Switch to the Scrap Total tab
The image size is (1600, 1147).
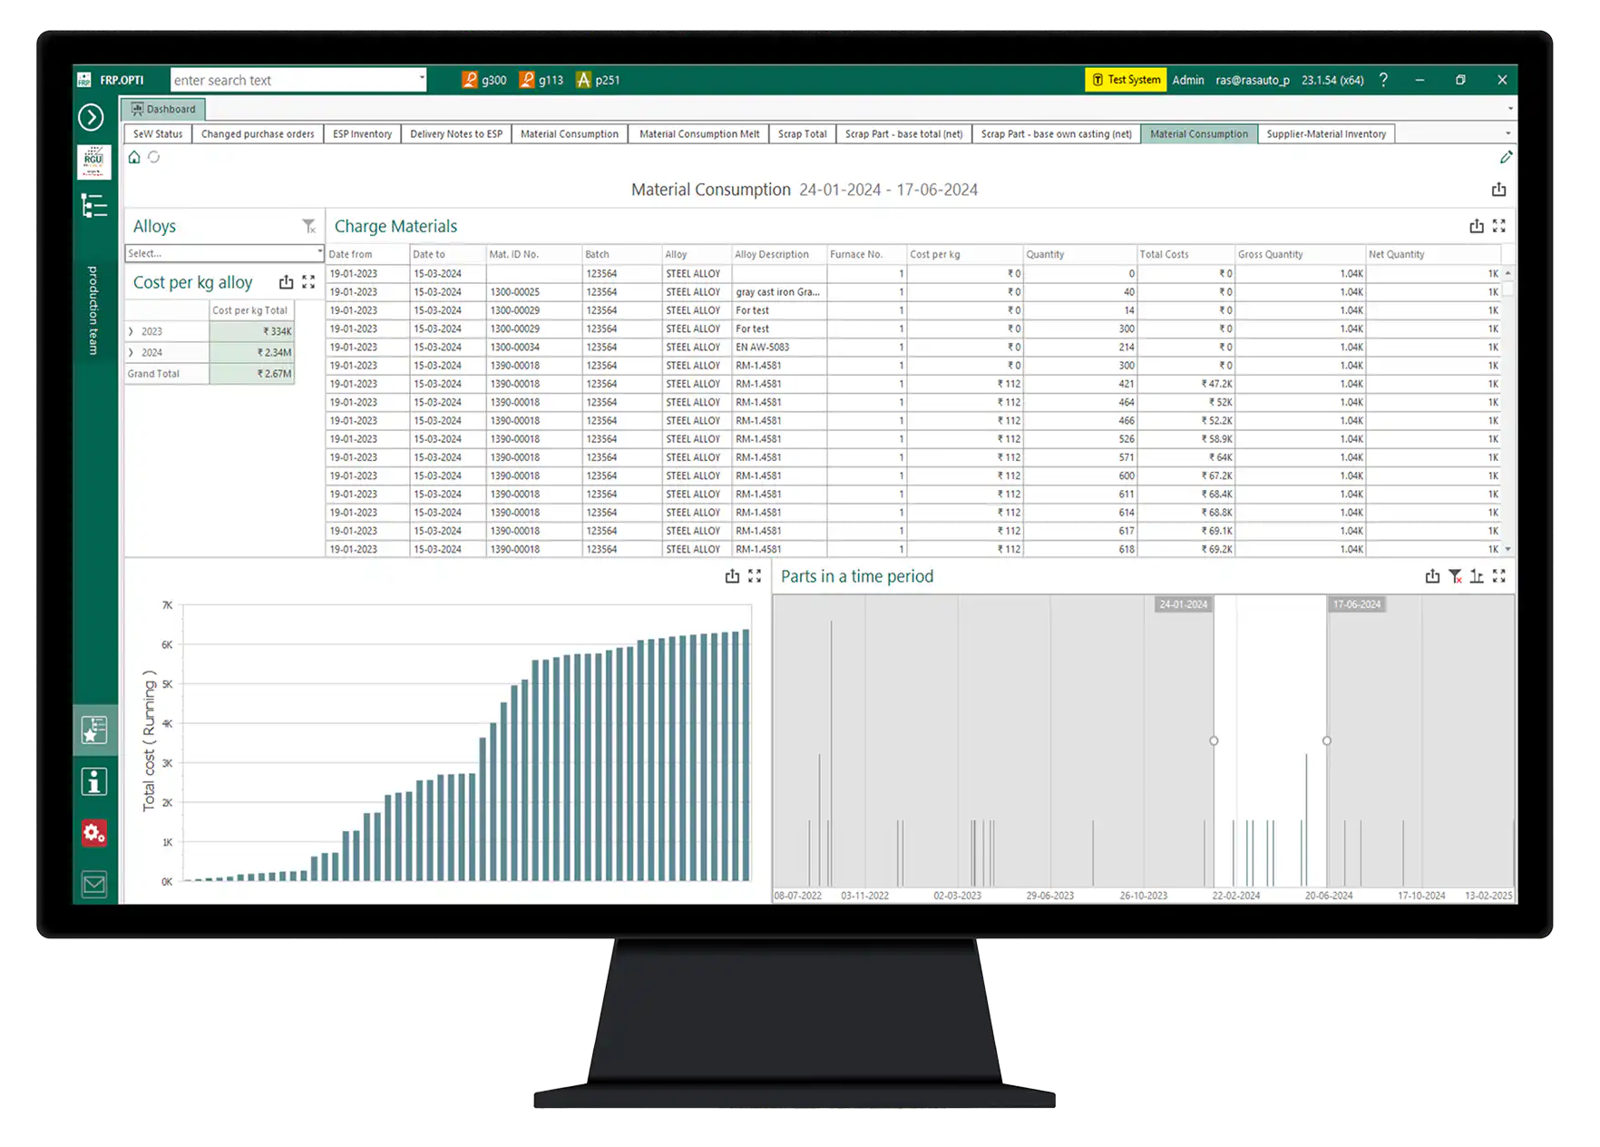click(802, 134)
